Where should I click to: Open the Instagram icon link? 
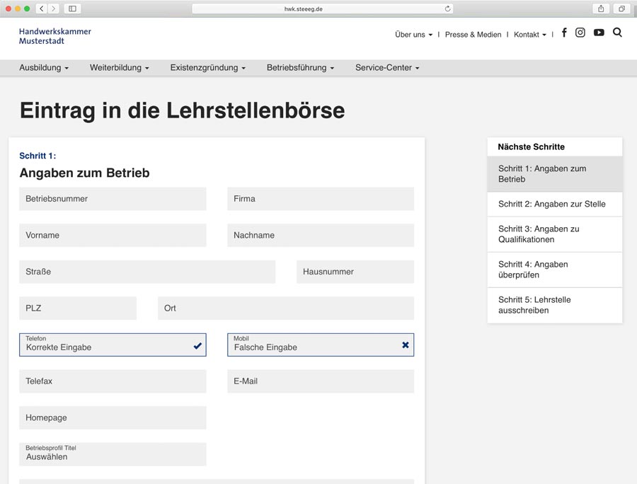pos(580,33)
